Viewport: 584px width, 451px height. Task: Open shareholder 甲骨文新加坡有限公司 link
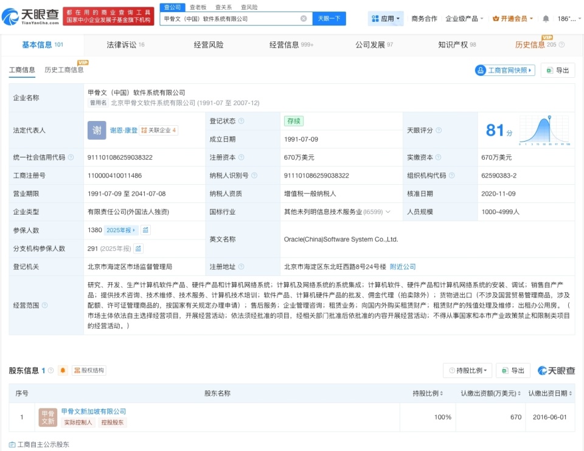coord(94,411)
